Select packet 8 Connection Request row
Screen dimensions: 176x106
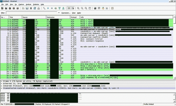87,33
